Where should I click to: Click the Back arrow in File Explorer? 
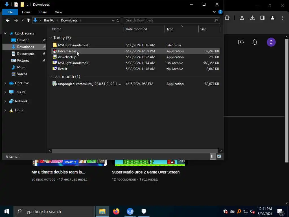(x=8, y=20)
